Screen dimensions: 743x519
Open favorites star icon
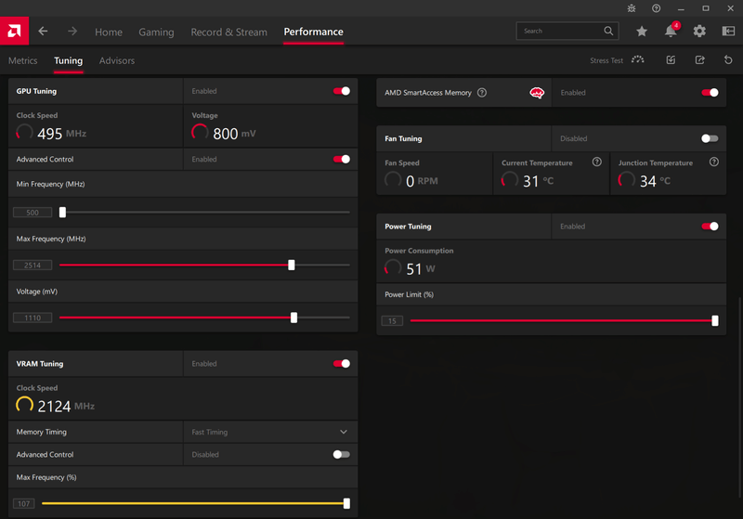[642, 32]
